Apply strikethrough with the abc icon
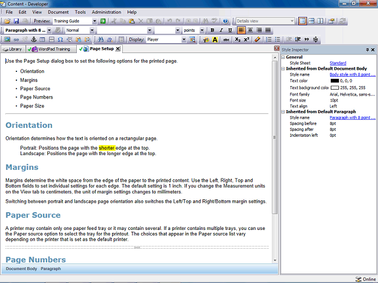The image size is (378, 283). pyautogui.click(x=226, y=40)
